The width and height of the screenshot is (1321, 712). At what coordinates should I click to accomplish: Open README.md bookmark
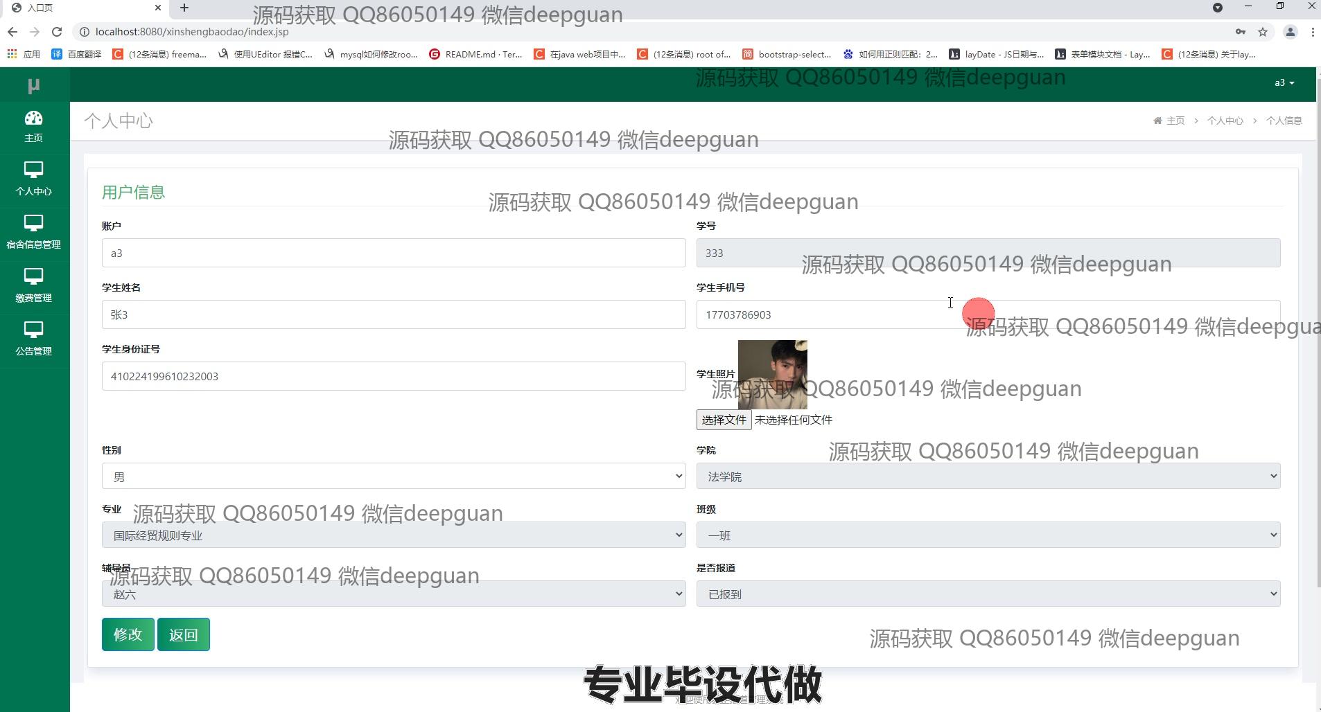(475, 54)
